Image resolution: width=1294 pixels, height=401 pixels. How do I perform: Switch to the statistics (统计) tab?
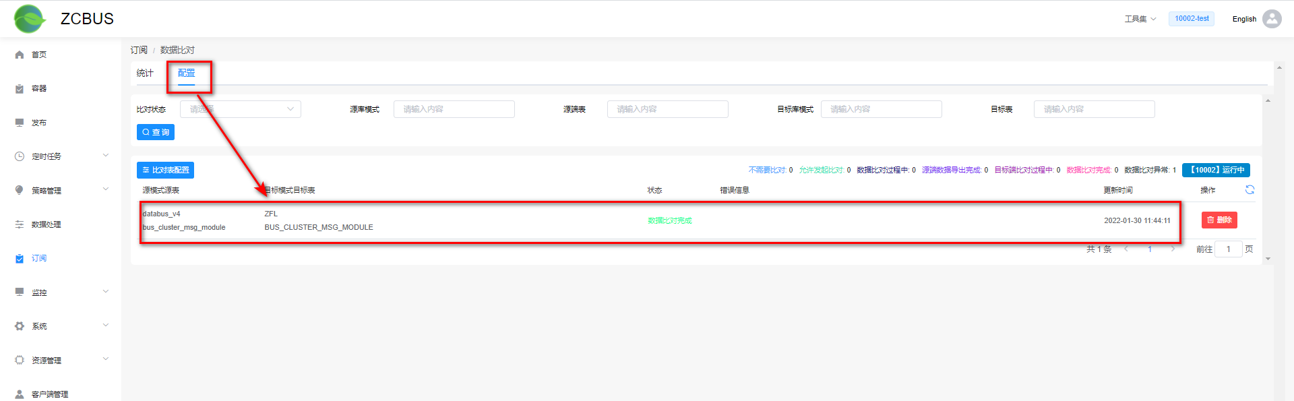(x=145, y=73)
